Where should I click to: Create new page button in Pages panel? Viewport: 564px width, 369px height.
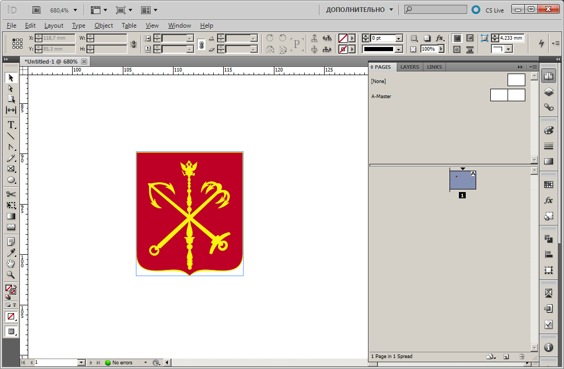point(506,356)
